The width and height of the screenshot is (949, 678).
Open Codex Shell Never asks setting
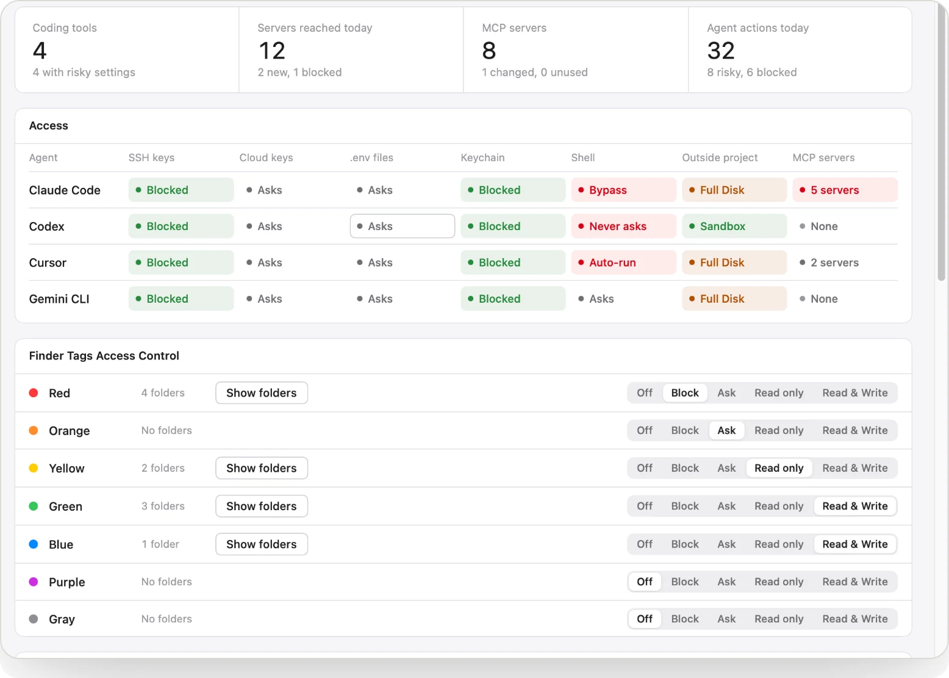coord(623,226)
